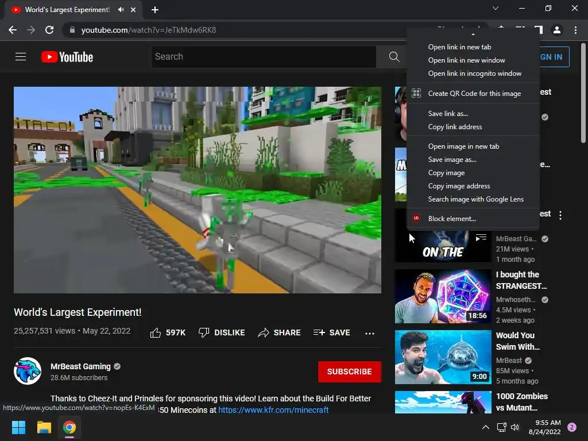Select Open link in incognito window
The image size is (588, 441).
[x=473, y=73]
